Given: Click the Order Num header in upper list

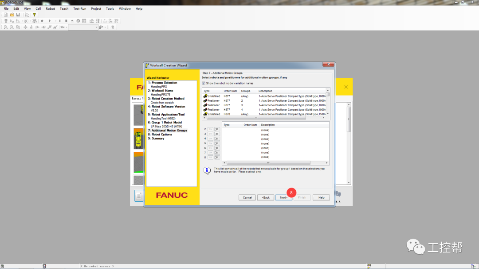Looking at the screenshot, I should (230, 91).
